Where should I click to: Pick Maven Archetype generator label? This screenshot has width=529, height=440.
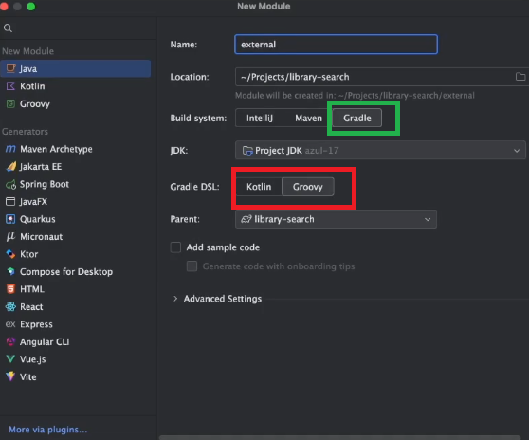click(56, 149)
